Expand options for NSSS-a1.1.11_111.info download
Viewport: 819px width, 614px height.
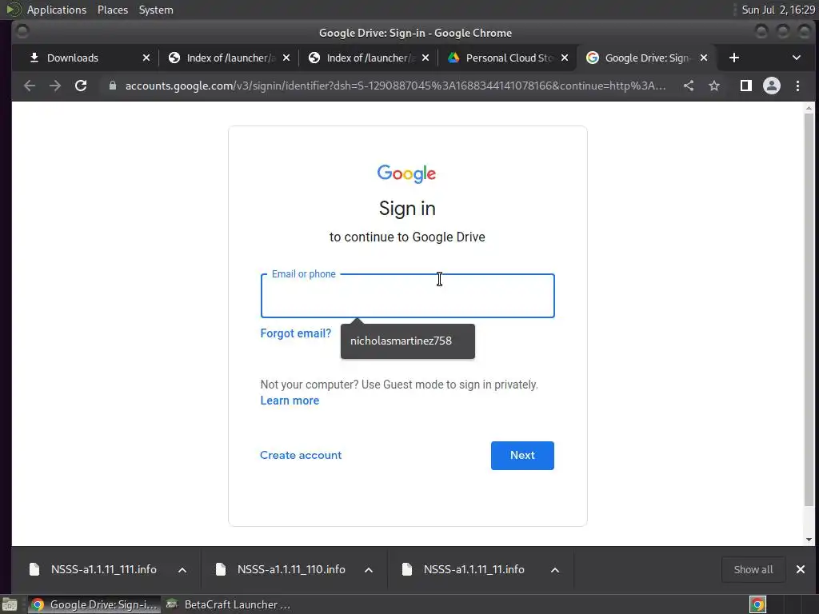click(x=182, y=570)
